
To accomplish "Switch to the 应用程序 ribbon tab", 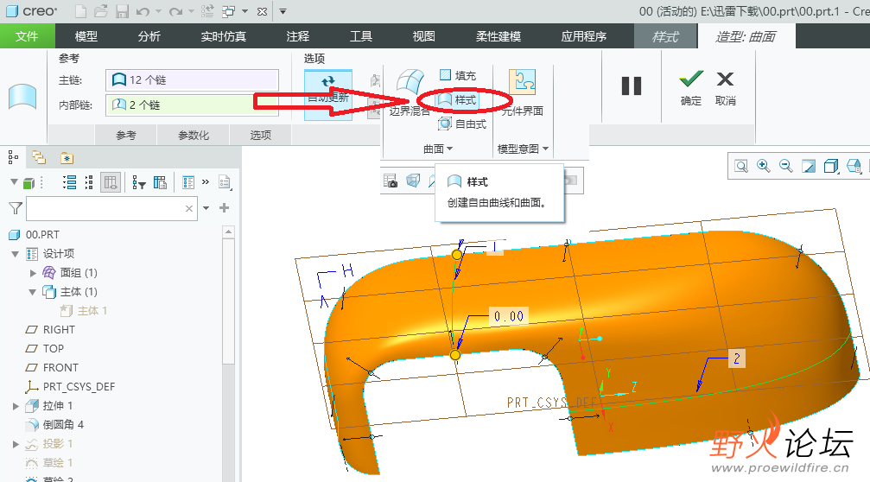I will click(584, 36).
